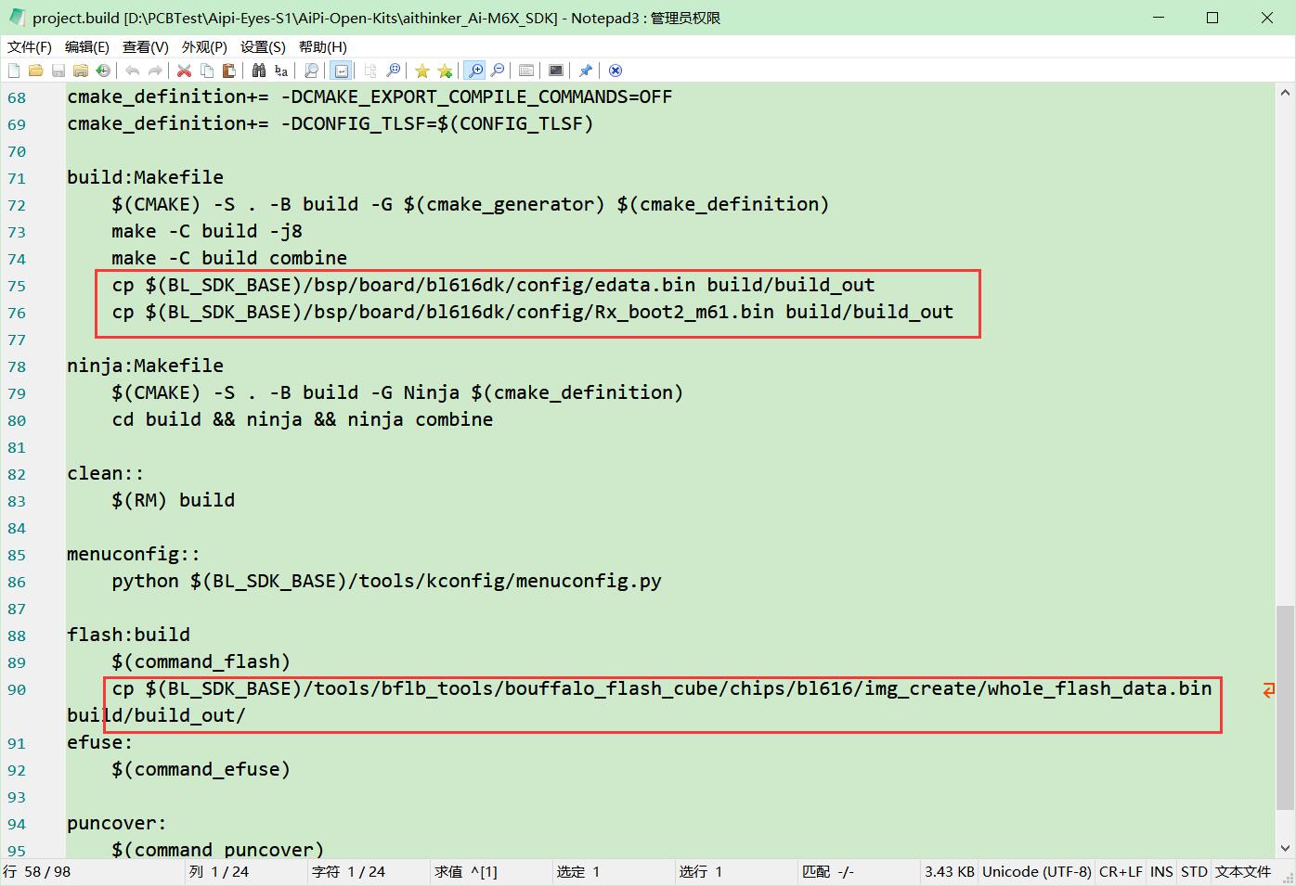Screen dimensions: 1296x886
Task: Click the blue circle X exit icon
Action: (616, 71)
